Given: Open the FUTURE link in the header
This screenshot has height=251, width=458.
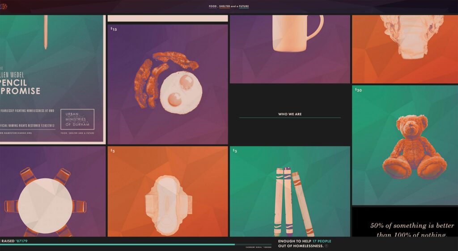Looking at the screenshot, I should point(244,6).
